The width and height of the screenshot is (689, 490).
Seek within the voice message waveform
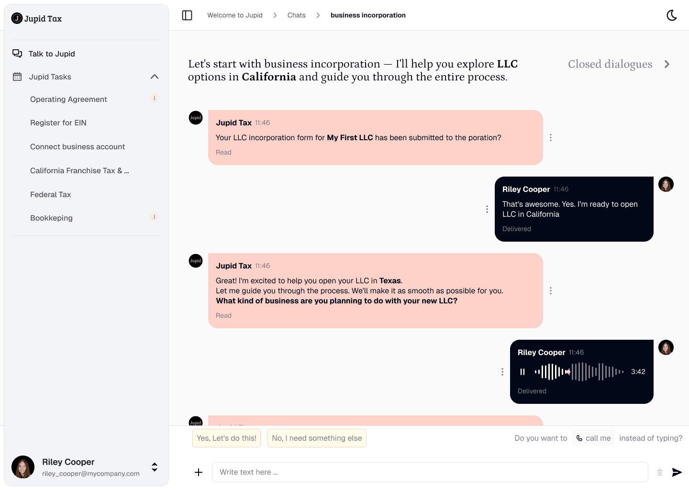tap(579, 372)
